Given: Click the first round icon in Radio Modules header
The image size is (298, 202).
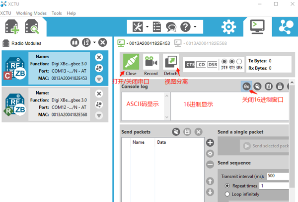Looking at the screenshot, I should pyautogui.click(x=74, y=42).
